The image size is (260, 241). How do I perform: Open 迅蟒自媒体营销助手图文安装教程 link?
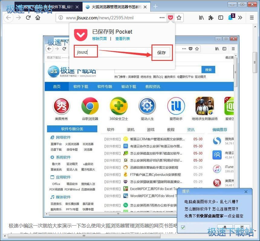(x=154, y=167)
